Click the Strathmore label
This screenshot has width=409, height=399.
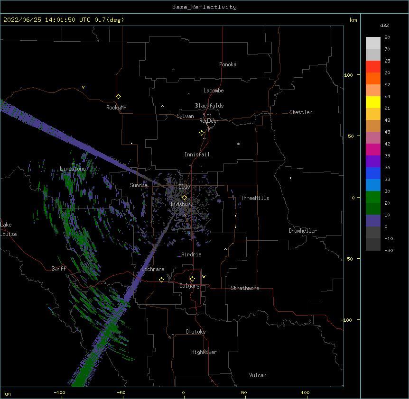coord(245,288)
